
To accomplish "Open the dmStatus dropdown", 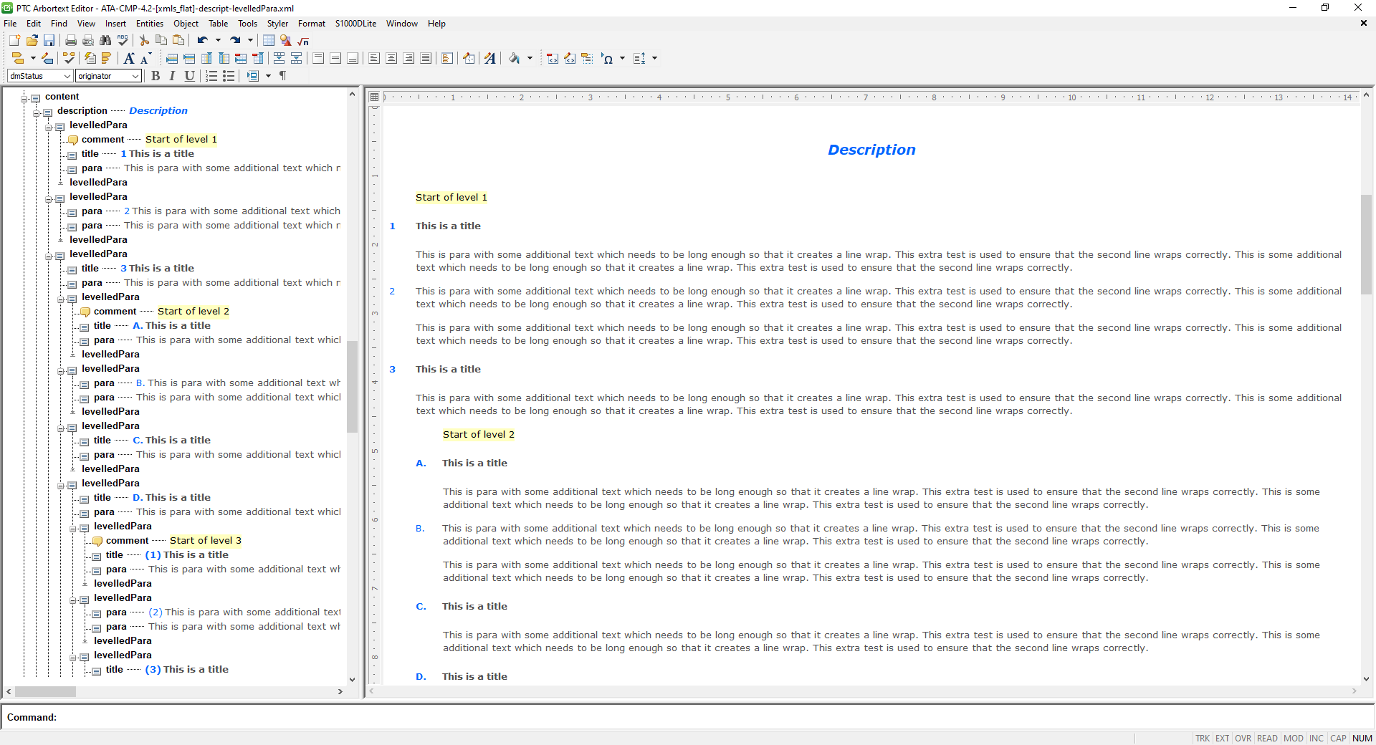I will click(x=67, y=76).
